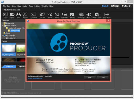Click the bottom horizontal scrollbar right arrow
134x99 pixels.
point(132,96)
